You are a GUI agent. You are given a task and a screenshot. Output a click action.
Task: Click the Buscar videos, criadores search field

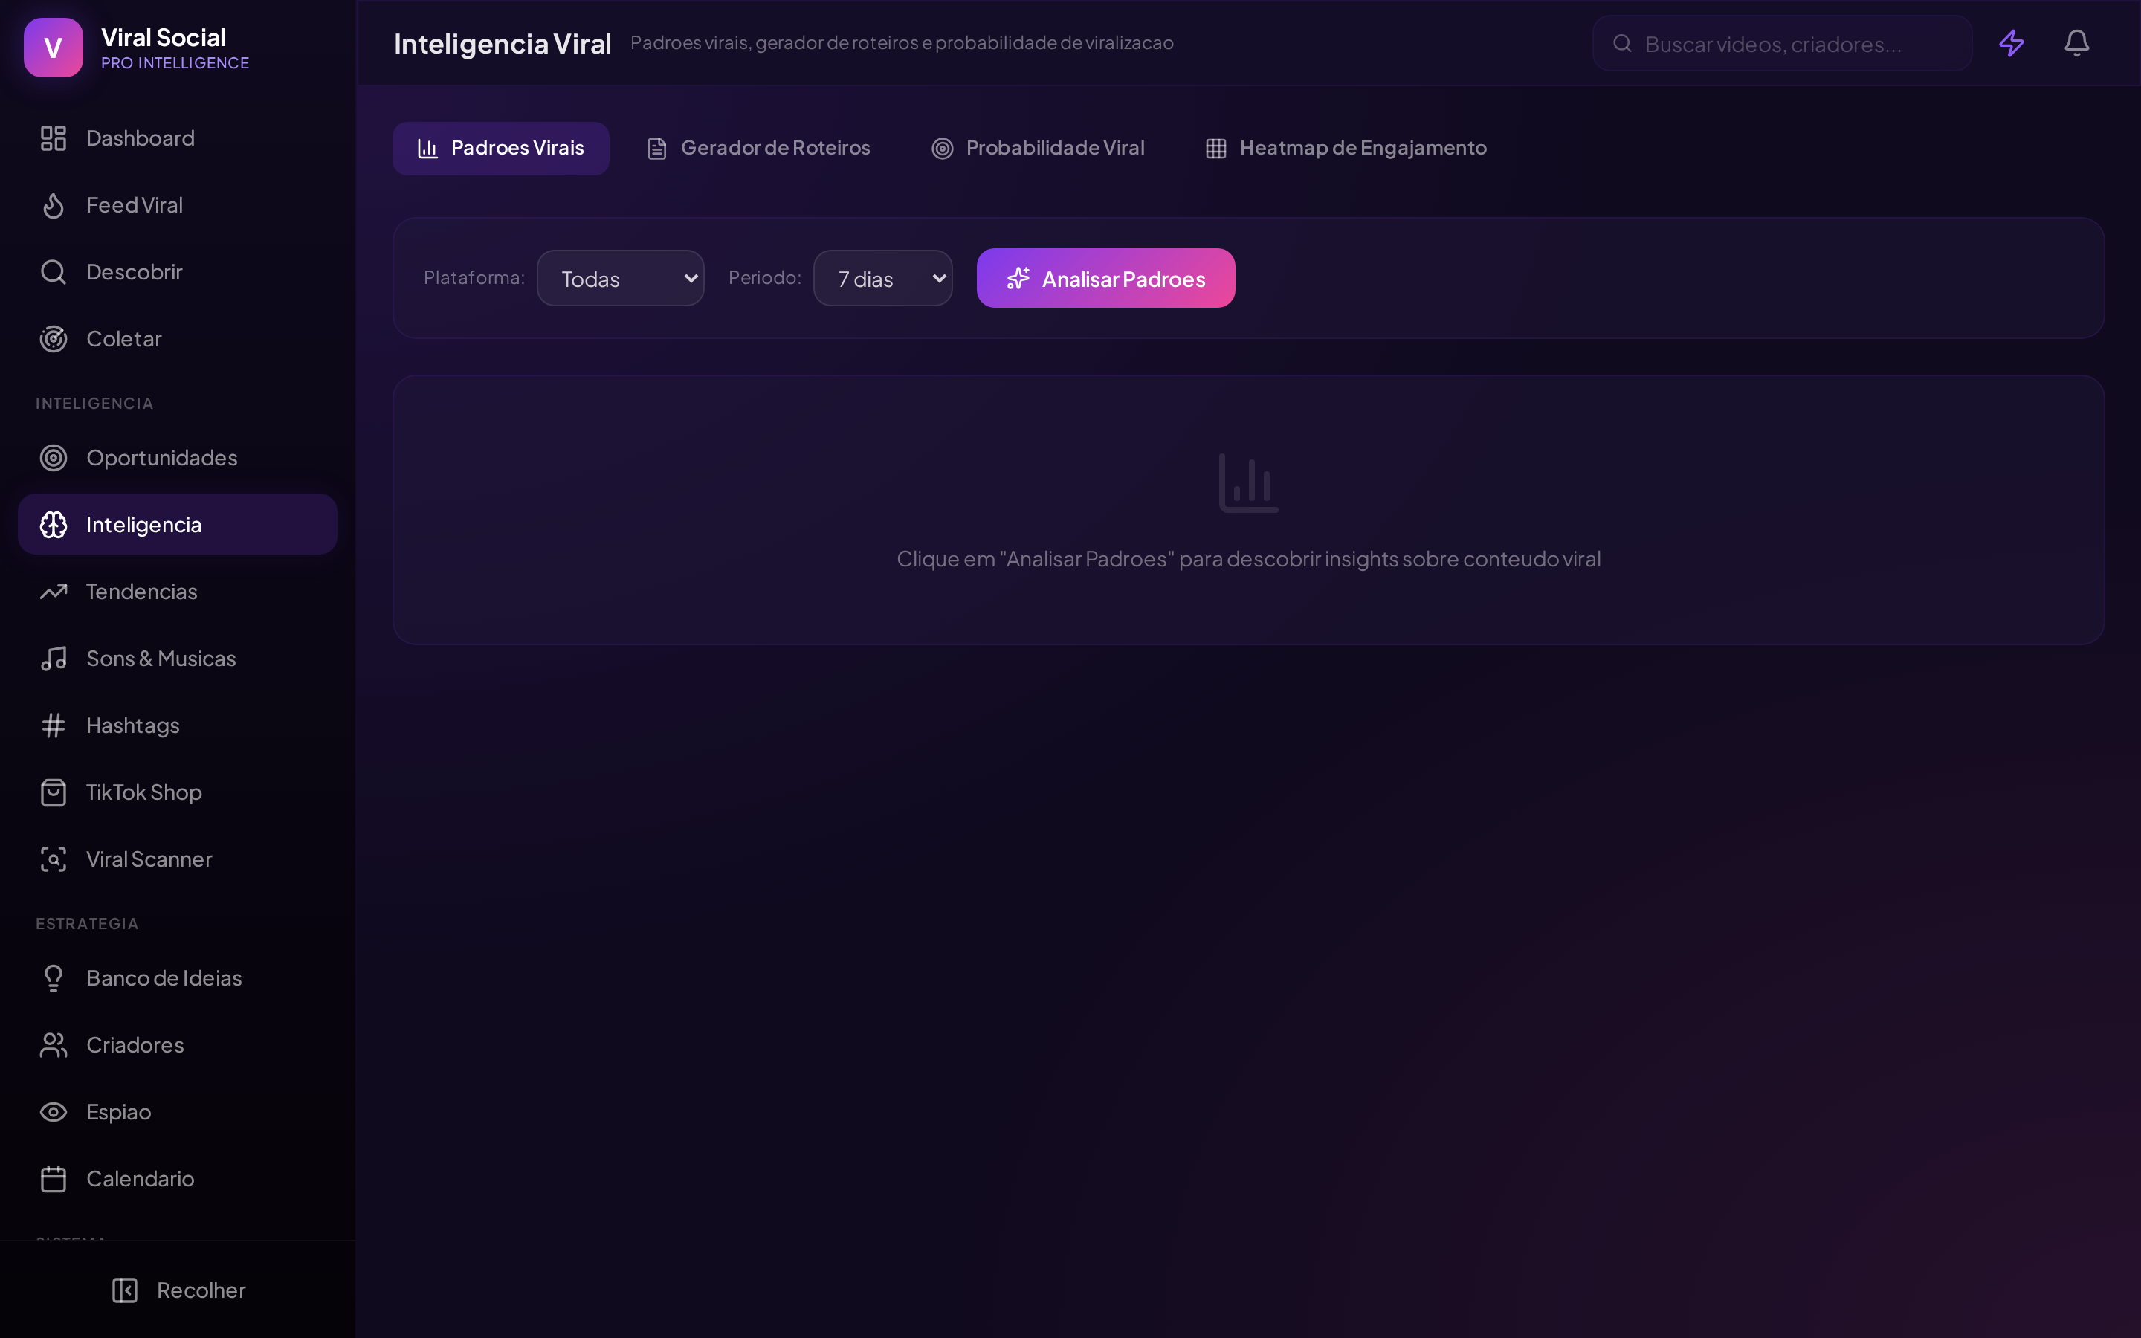pyautogui.click(x=1782, y=43)
